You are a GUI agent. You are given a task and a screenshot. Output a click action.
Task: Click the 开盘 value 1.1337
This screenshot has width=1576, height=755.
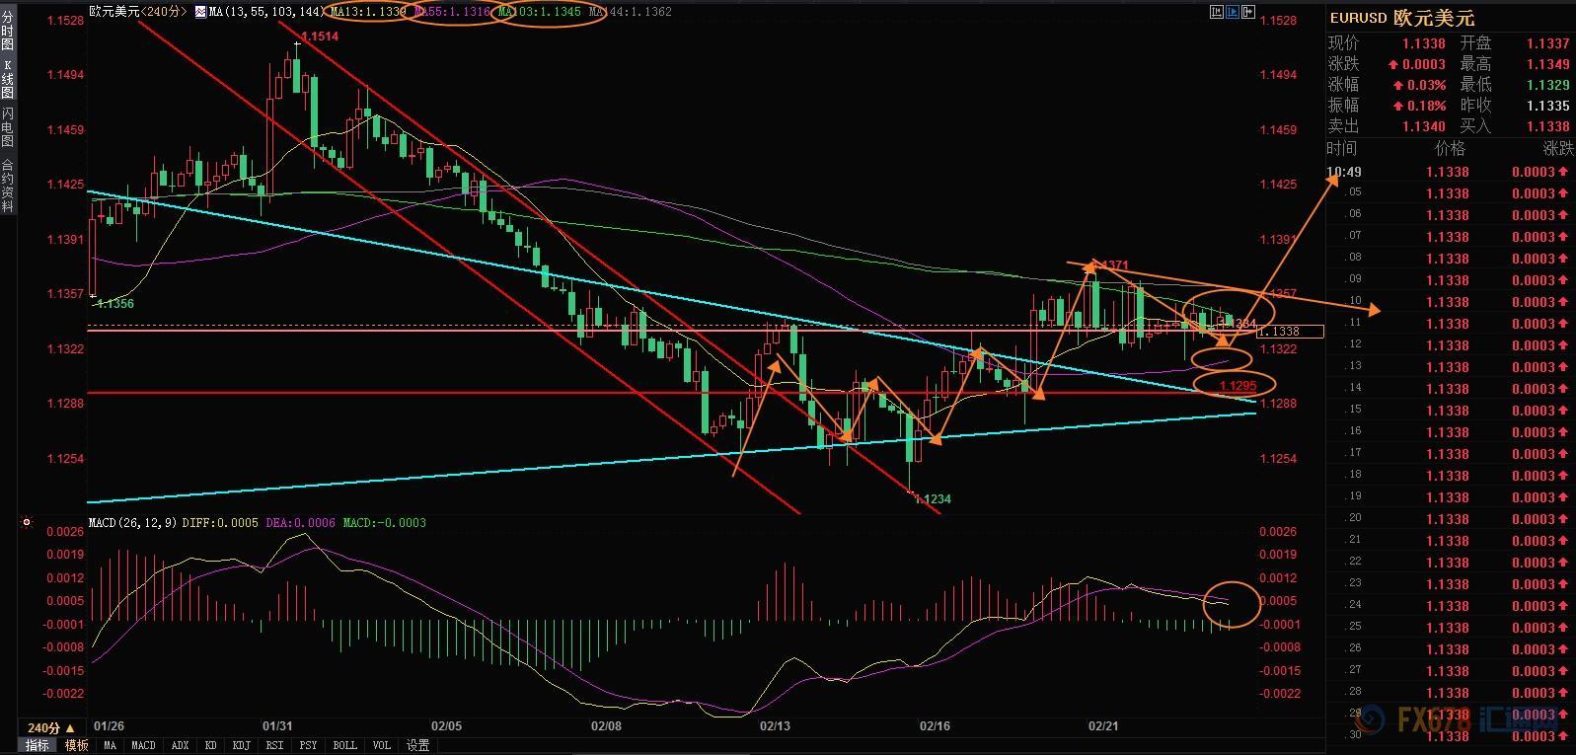tap(1547, 43)
